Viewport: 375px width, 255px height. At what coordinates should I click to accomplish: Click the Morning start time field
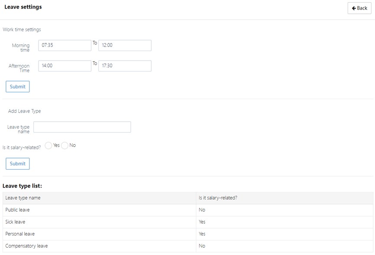[x=65, y=45]
